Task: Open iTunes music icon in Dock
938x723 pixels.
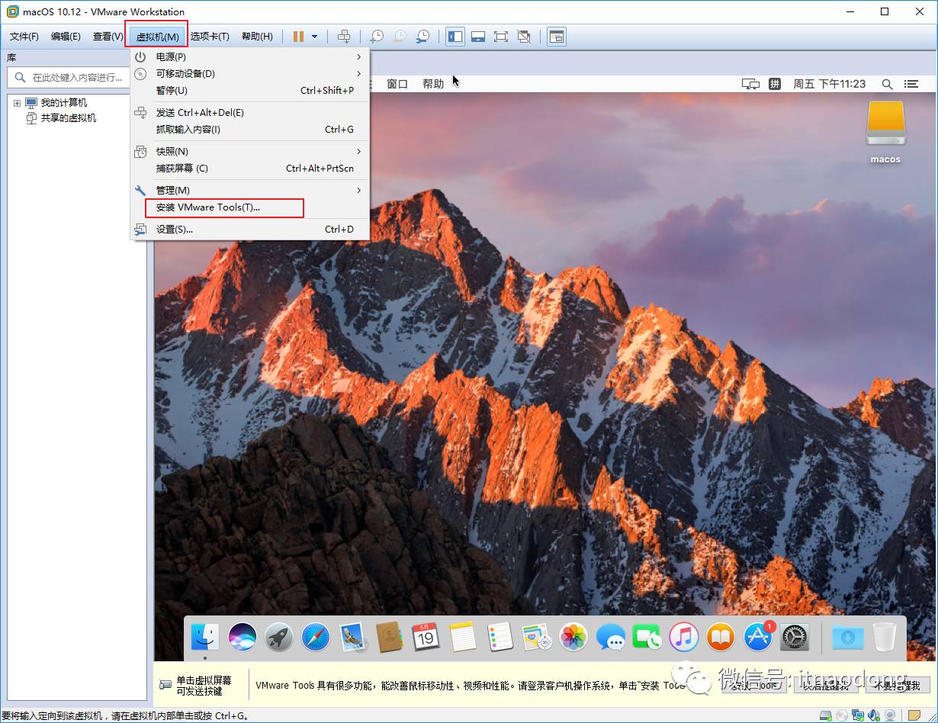Action: (684, 637)
